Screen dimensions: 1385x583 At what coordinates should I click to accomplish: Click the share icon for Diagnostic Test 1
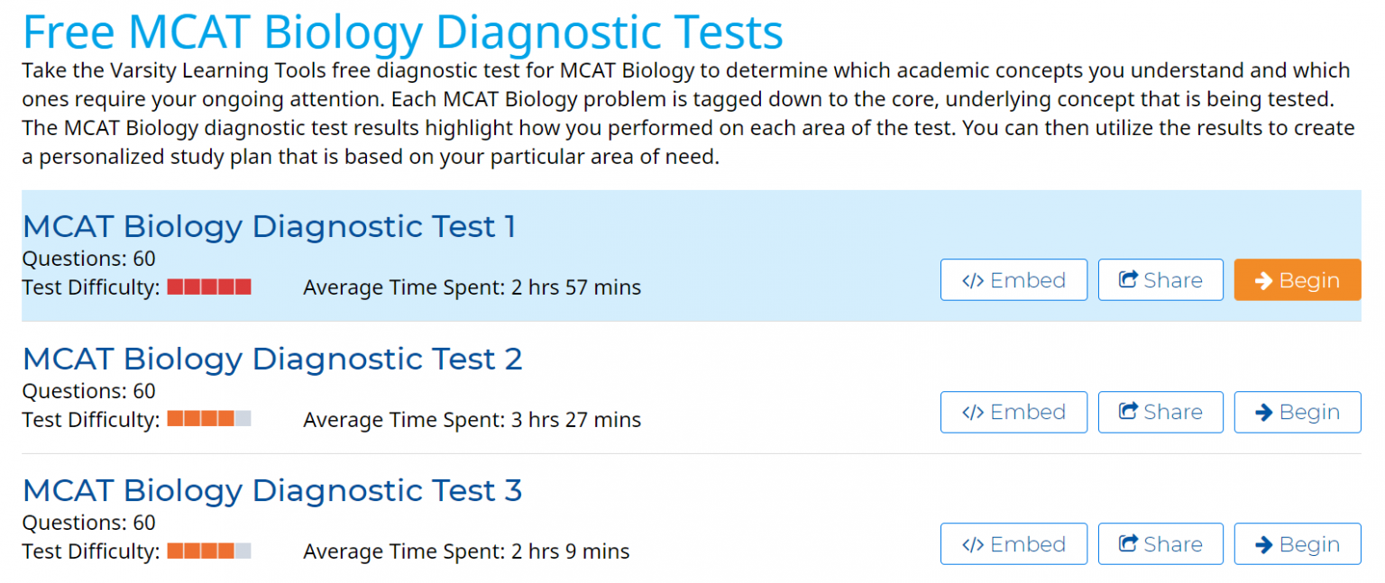[x=1127, y=279]
